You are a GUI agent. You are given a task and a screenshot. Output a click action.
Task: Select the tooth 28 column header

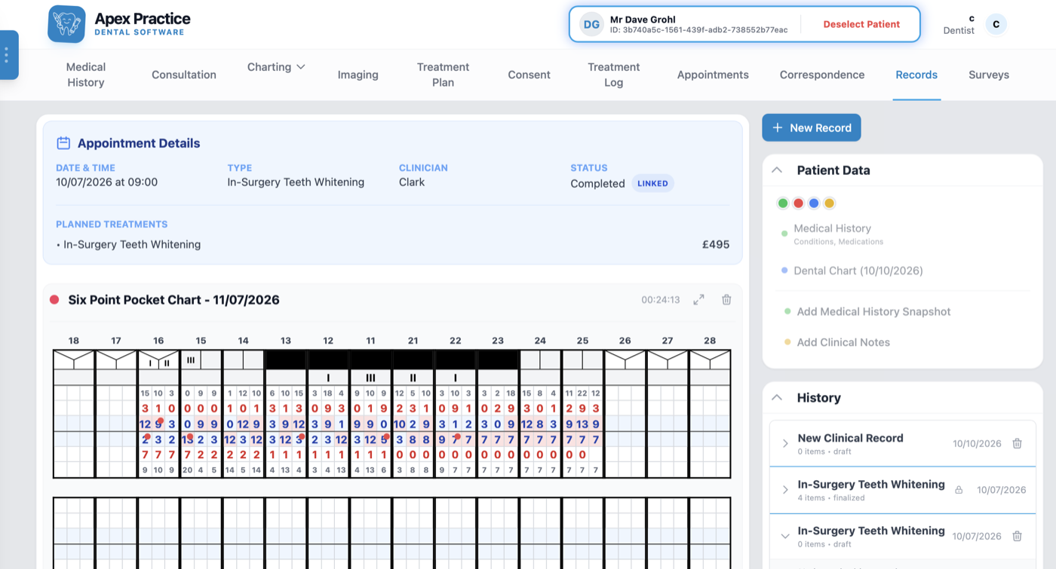coord(710,341)
